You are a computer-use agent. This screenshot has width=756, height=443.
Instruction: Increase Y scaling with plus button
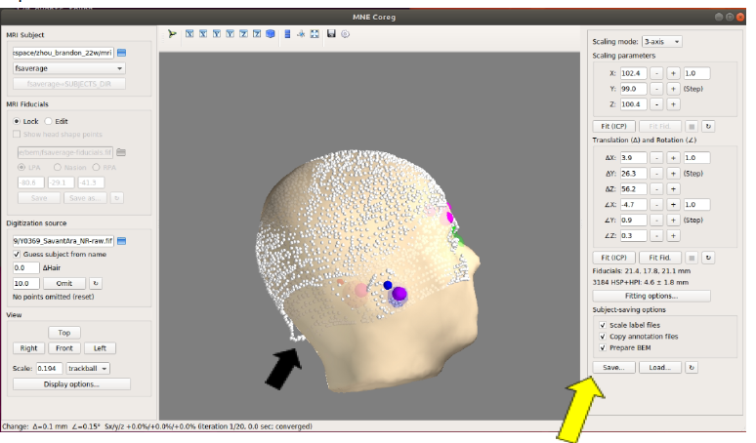point(674,89)
